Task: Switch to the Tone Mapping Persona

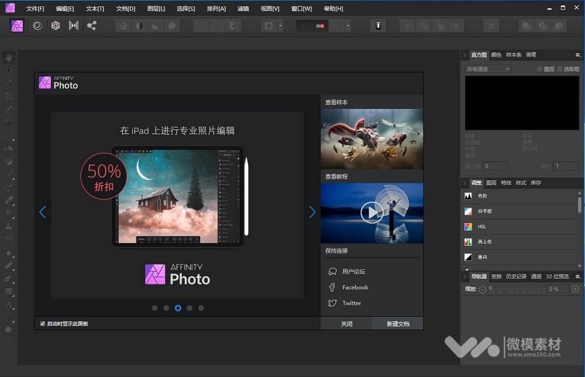Action: coord(74,26)
